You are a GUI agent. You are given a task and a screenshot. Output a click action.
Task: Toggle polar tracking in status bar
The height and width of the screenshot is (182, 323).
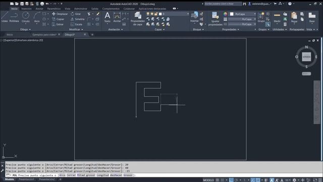tap(236, 180)
